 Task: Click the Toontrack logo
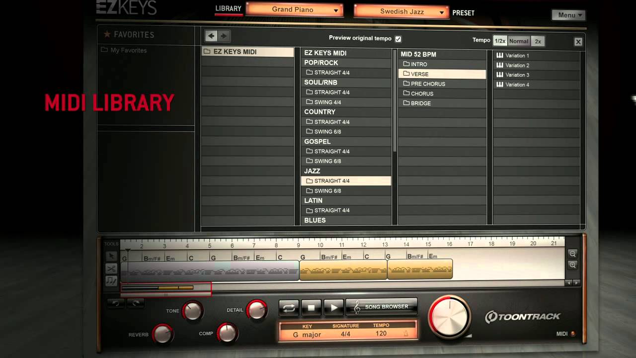click(x=523, y=317)
